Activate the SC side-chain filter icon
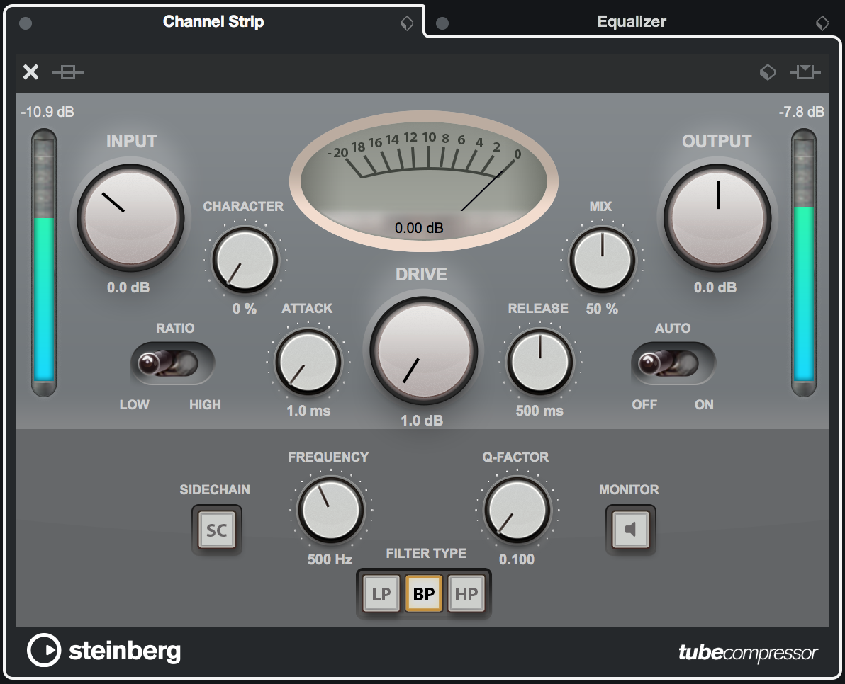845x684 pixels. coord(216,529)
